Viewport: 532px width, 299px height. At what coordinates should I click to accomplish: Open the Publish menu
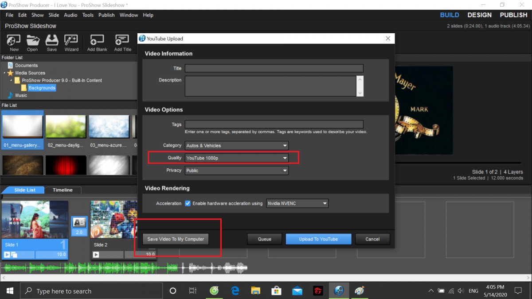click(106, 15)
